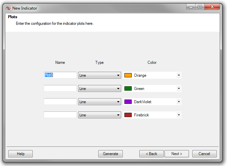Screen dimensions: 227x166
Task: Click the Generate button
Action: click(111, 154)
